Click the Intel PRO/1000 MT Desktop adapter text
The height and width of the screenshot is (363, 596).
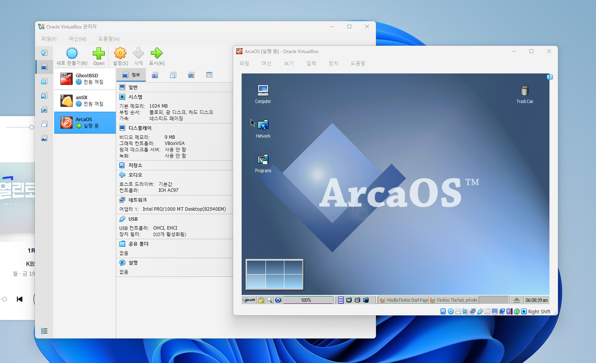(x=184, y=209)
